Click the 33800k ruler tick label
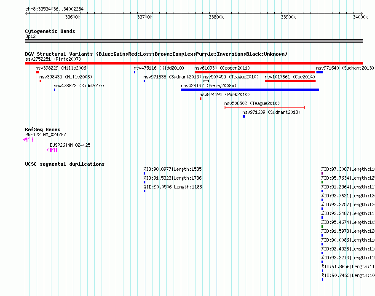Viewport: 375px width, 296px height. coord(217,17)
